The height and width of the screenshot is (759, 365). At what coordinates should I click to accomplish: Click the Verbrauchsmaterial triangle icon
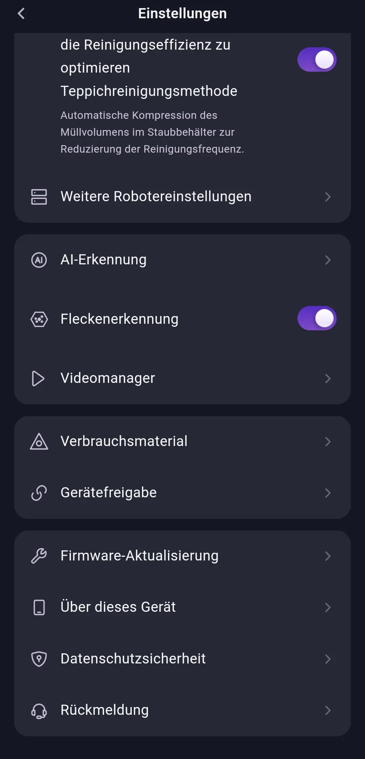tap(39, 442)
